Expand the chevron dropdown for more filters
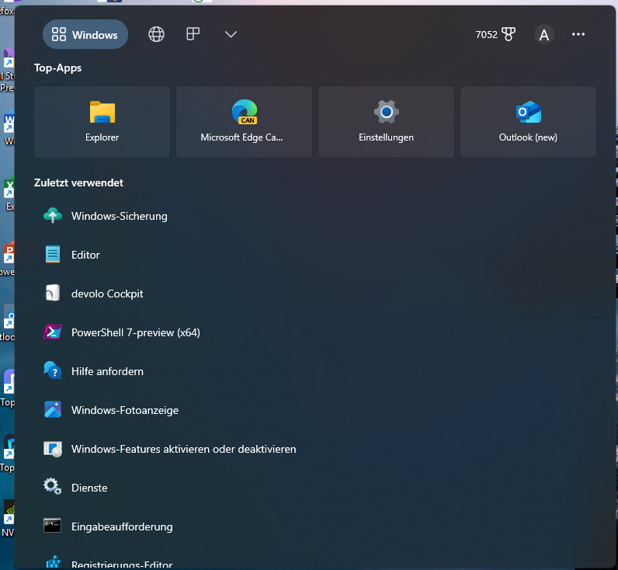The image size is (618, 570). pyautogui.click(x=231, y=34)
